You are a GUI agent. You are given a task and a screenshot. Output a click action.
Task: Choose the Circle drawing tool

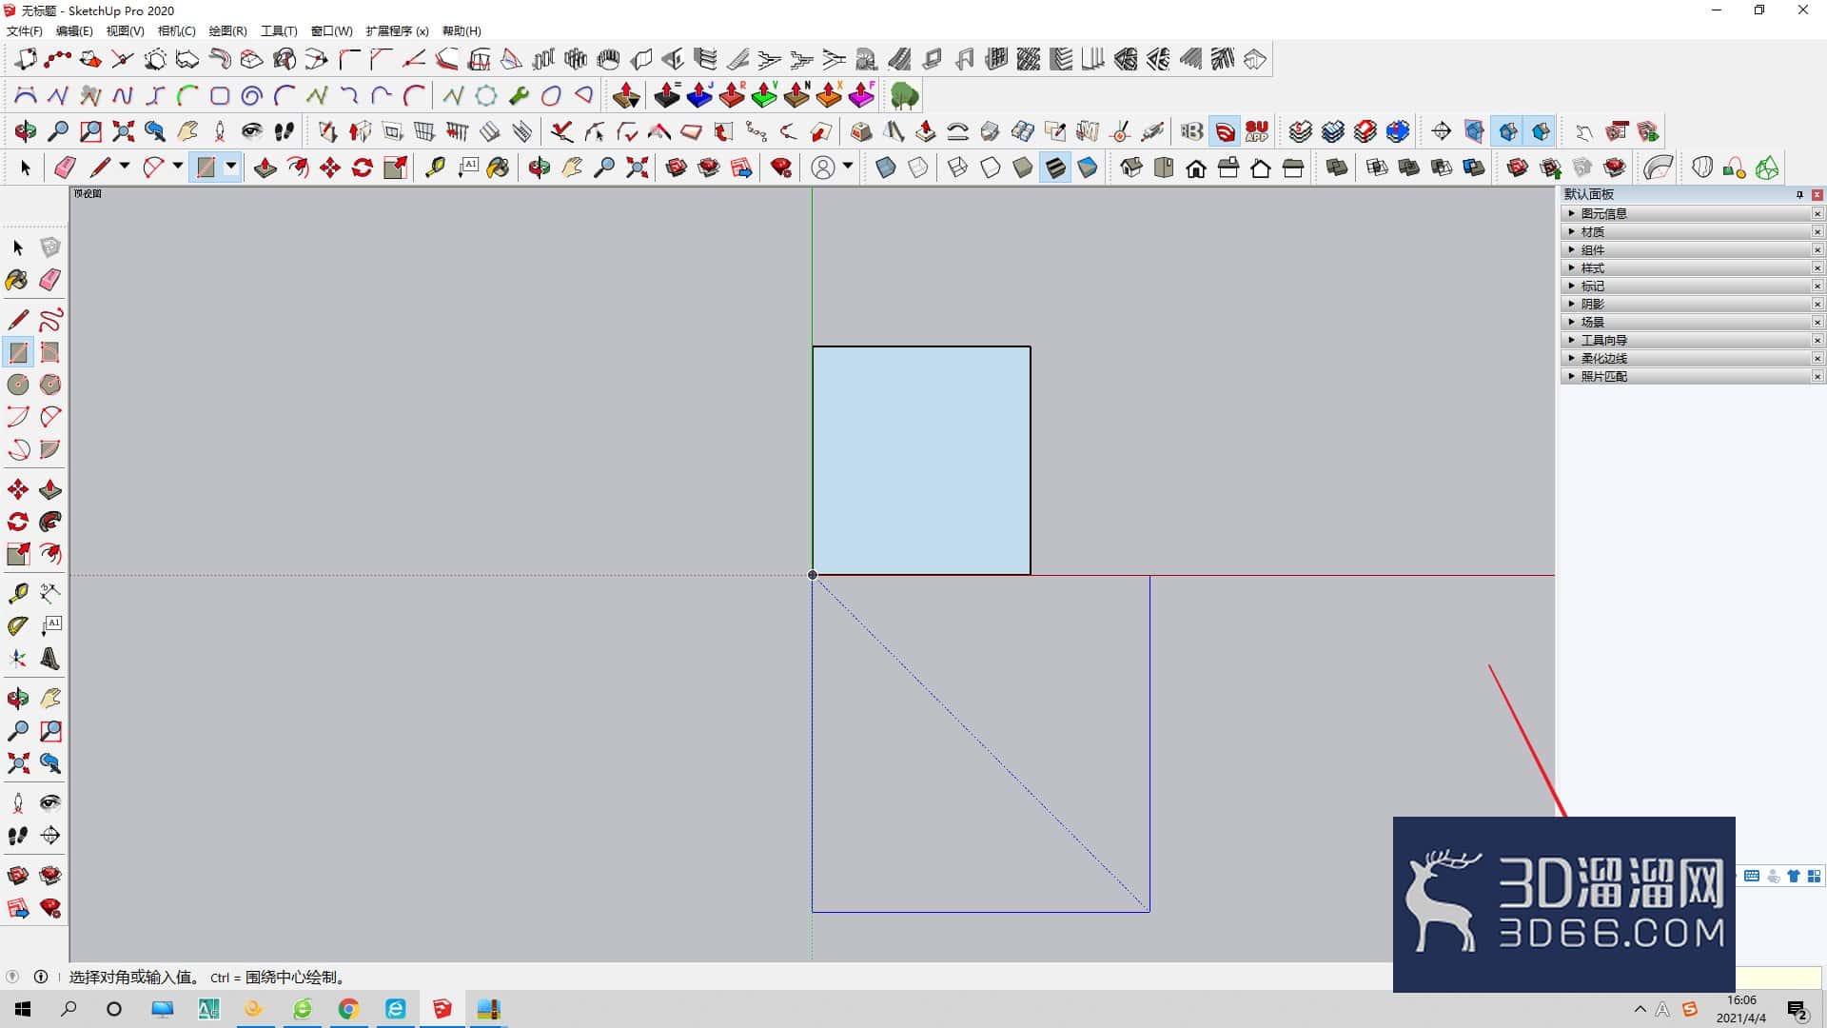click(x=17, y=385)
